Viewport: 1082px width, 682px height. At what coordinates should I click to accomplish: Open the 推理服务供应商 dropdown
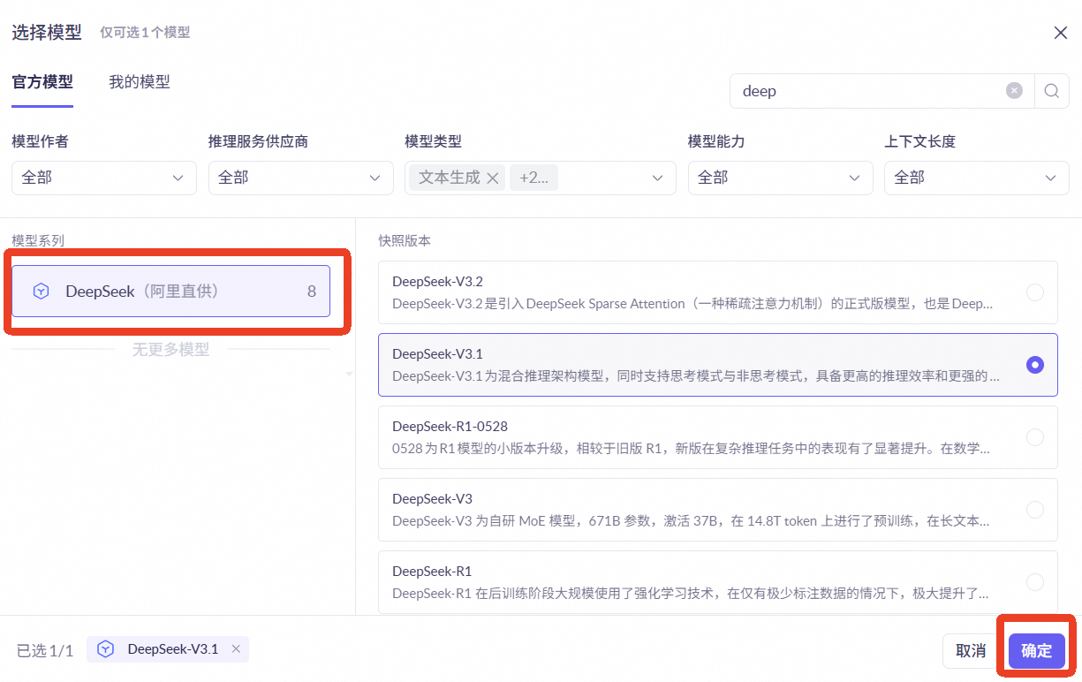(301, 178)
